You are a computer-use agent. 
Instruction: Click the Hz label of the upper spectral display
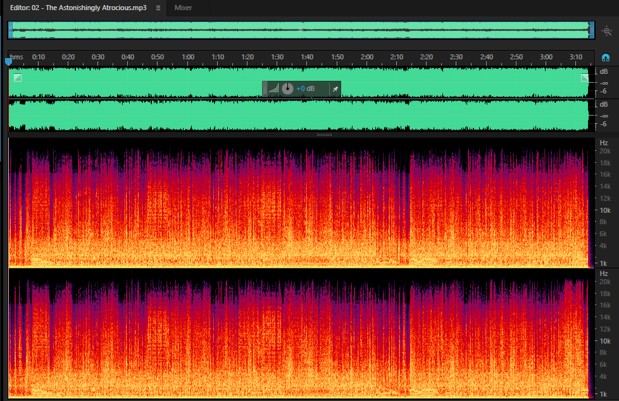604,143
